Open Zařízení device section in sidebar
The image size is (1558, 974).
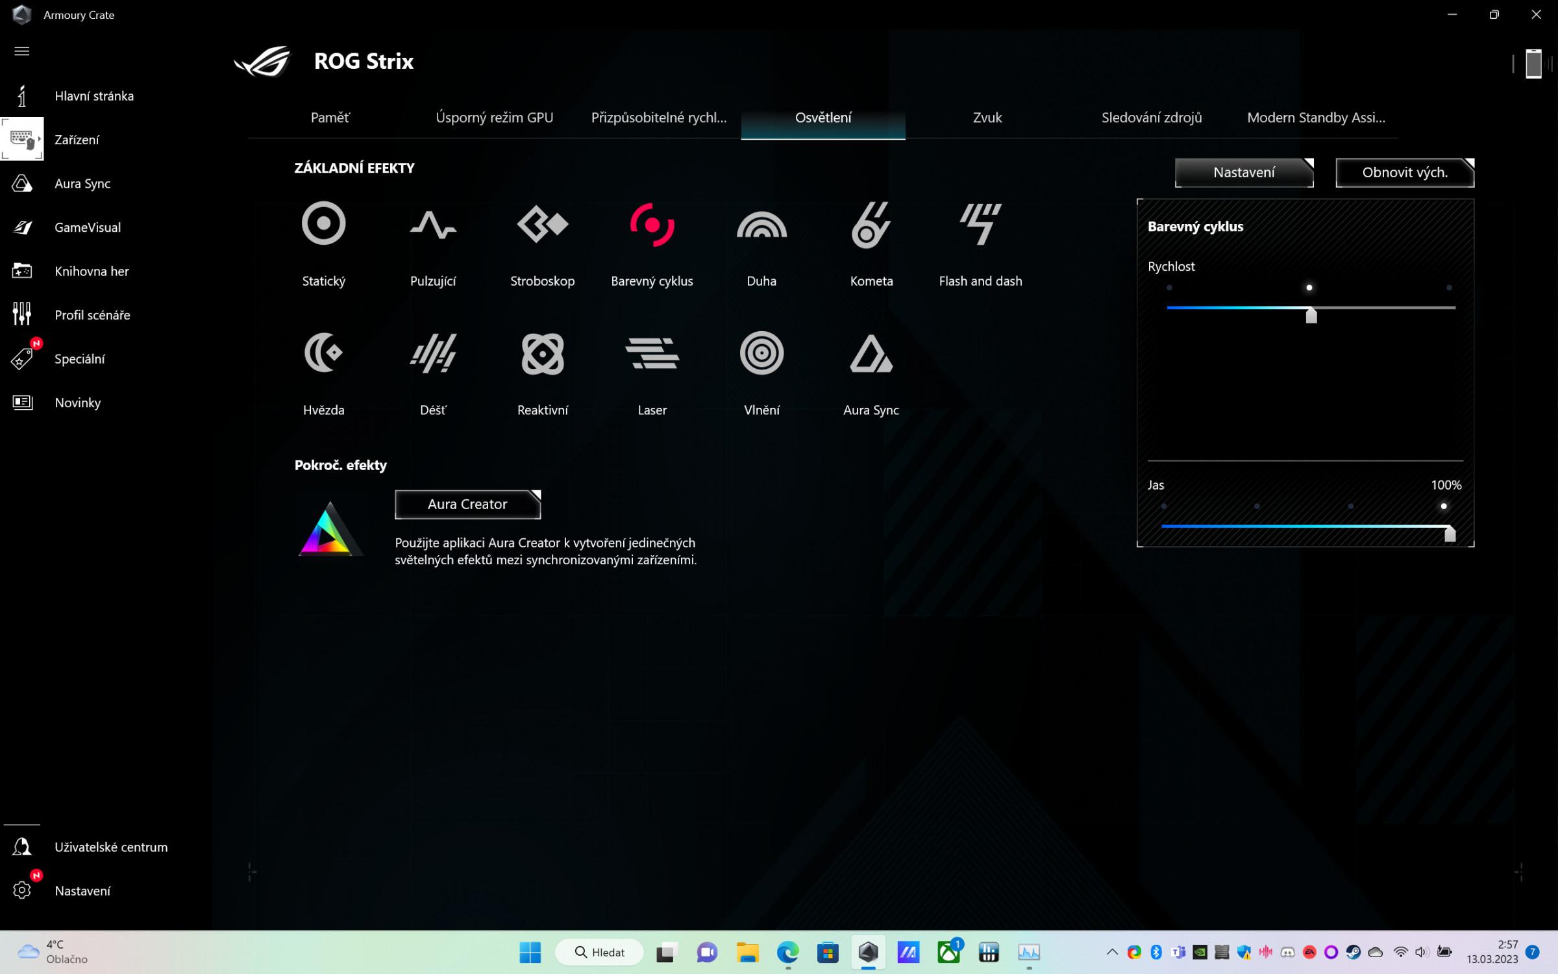point(77,140)
